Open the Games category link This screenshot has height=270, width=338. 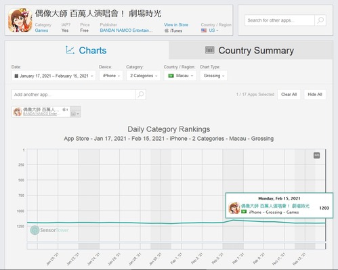tap(41, 30)
